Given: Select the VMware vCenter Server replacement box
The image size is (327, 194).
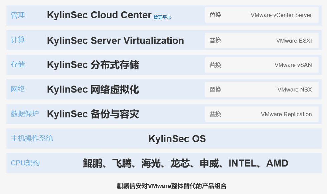Looking at the screenshot, I should point(262,15).
